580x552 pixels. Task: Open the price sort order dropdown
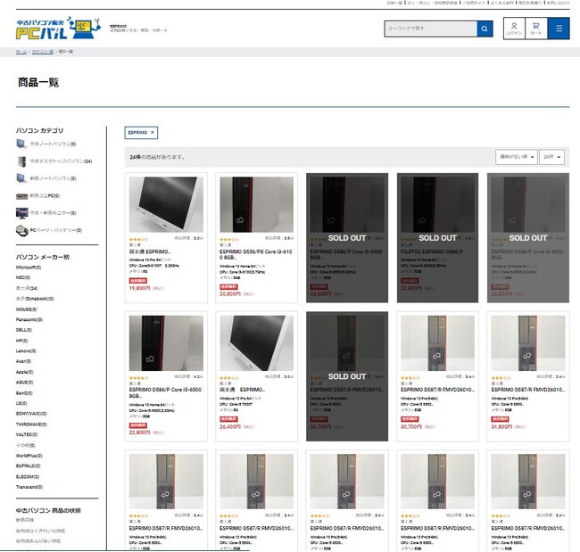(515, 156)
